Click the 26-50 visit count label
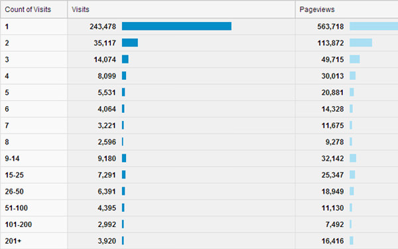The image size is (398, 249). click(x=14, y=192)
